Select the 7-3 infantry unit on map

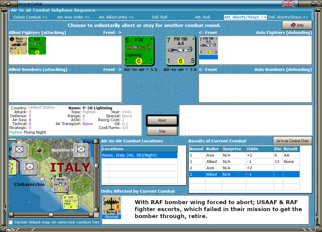[x=19, y=150]
